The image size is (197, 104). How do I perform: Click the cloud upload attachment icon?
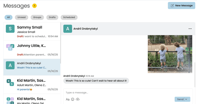[78, 99]
